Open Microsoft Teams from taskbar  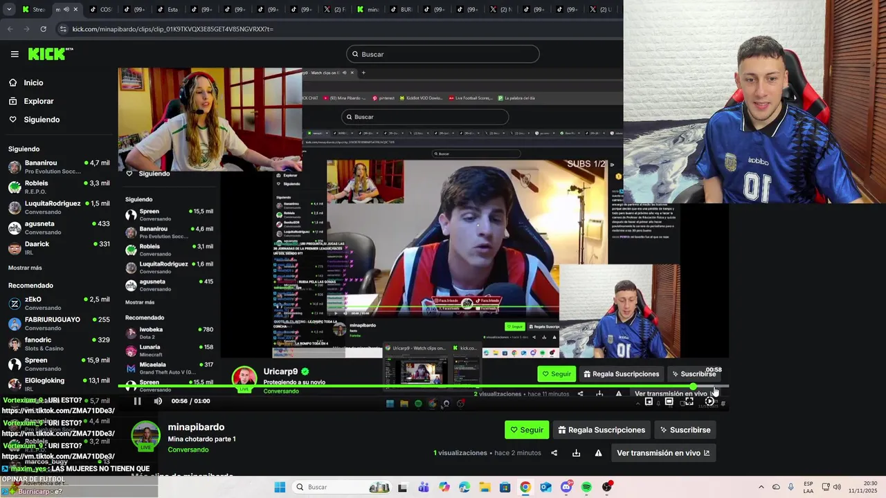point(424,487)
